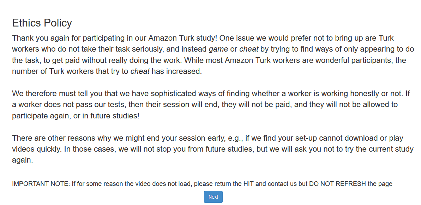Click the "IMPORTANT NOTE:" label text
Viewport: 421px width, 205px height.
coord(41,184)
